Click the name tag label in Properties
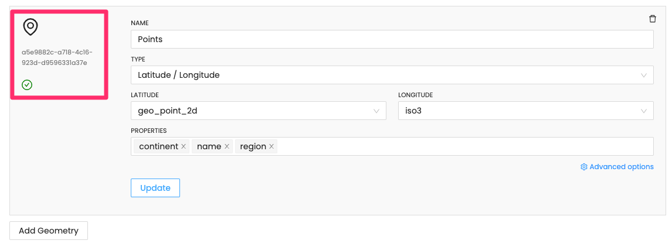The image size is (672, 247). coord(209,146)
